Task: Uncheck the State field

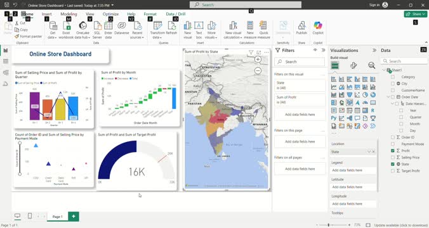Action: point(393,164)
